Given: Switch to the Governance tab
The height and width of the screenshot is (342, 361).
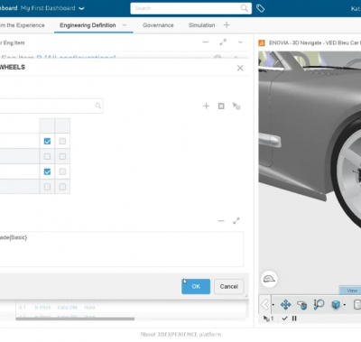Looking at the screenshot, I should [x=158, y=25].
